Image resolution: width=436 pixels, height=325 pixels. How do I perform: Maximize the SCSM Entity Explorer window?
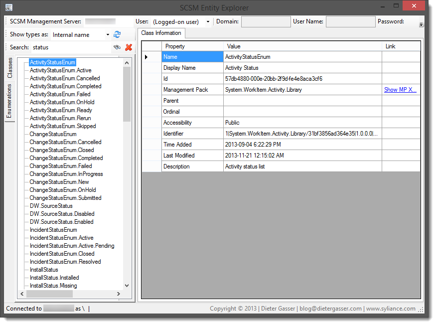[396, 6]
